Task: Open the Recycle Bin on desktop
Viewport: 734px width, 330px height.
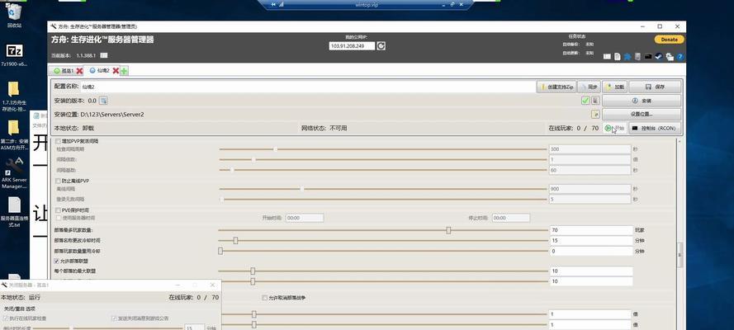Action: coord(15,14)
